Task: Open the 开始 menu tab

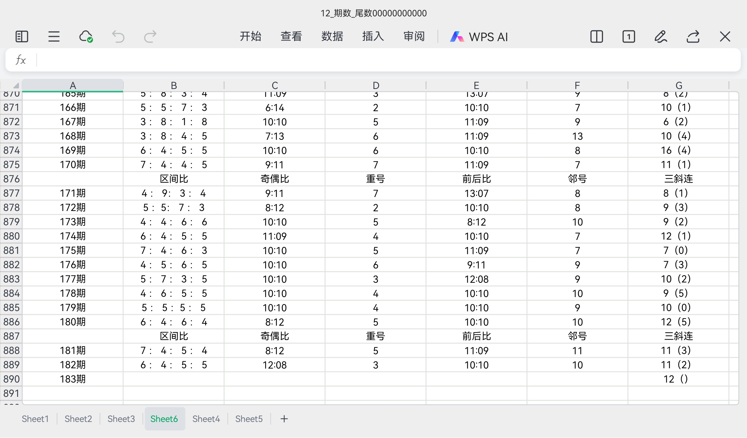Action: tap(250, 36)
